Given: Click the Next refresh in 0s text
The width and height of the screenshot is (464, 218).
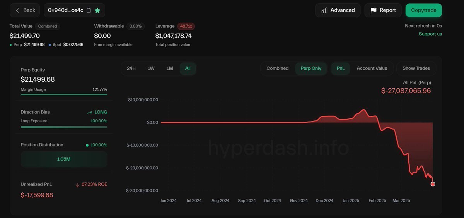Looking at the screenshot, I should (x=423, y=26).
